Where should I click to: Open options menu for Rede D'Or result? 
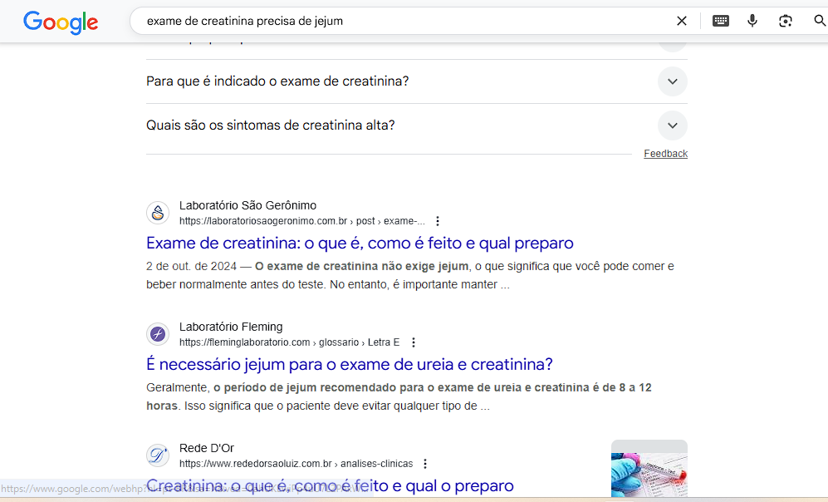425,464
